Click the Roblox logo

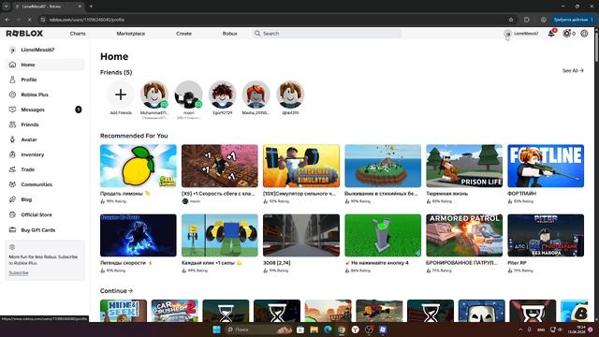click(24, 34)
